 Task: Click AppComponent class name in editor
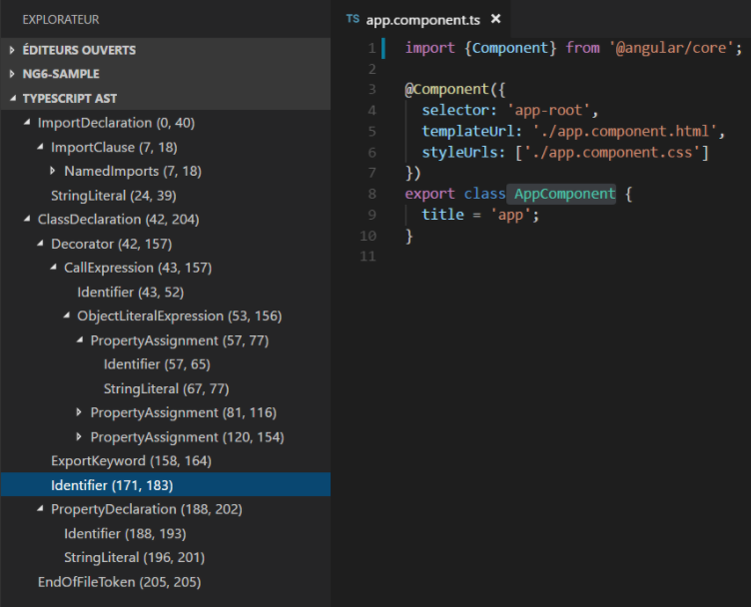(564, 194)
